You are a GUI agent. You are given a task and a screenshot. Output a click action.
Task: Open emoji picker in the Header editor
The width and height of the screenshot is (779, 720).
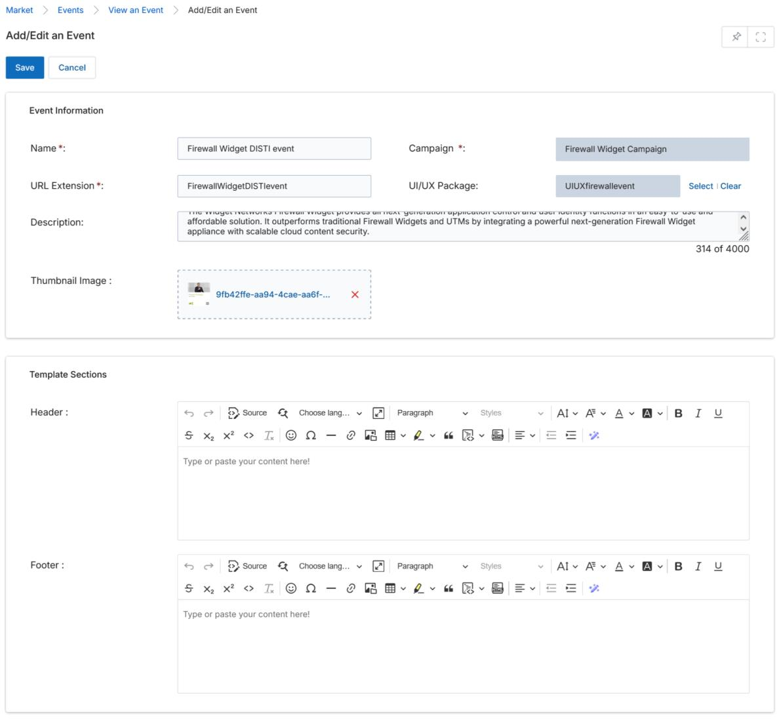pyautogui.click(x=291, y=436)
